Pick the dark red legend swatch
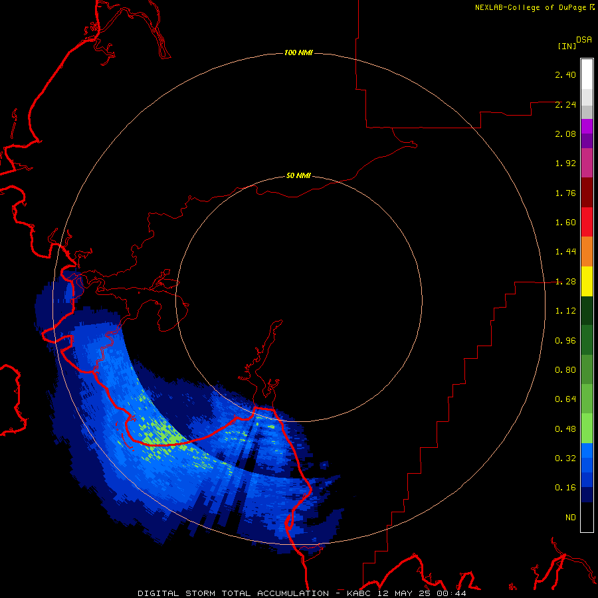Image resolution: width=598 pixels, height=598 pixels. 587,193
